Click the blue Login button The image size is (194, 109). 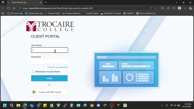(49, 78)
